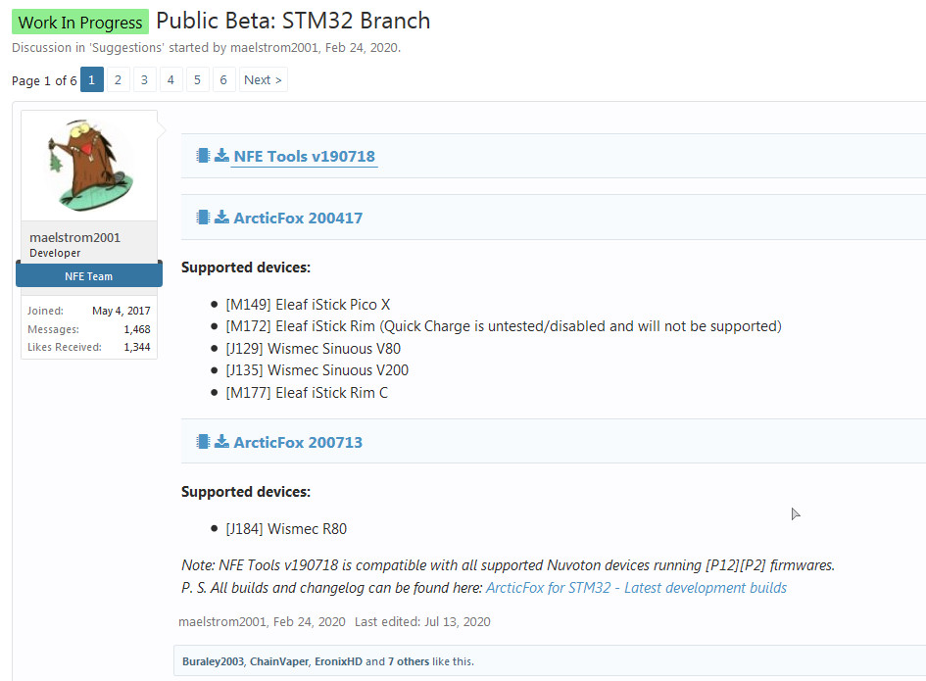Click the chip icon beside NFE Tools v190718
Image resolution: width=926 pixels, height=681 pixels.
[x=203, y=156]
